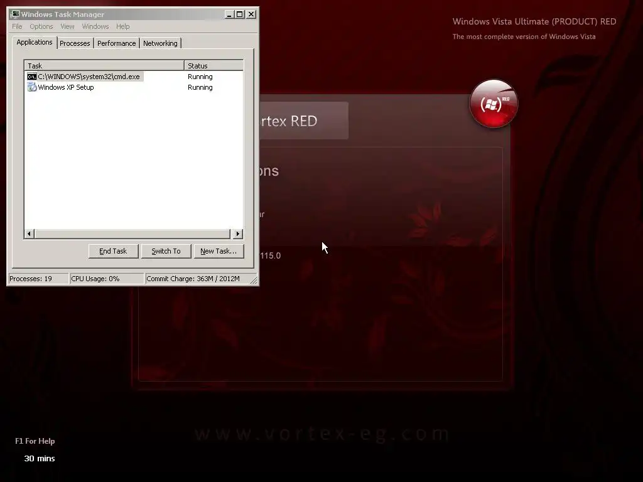Screen dimensions: 643x482
Task: Click the Processes: 19 status entry
Action: [x=38, y=279]
